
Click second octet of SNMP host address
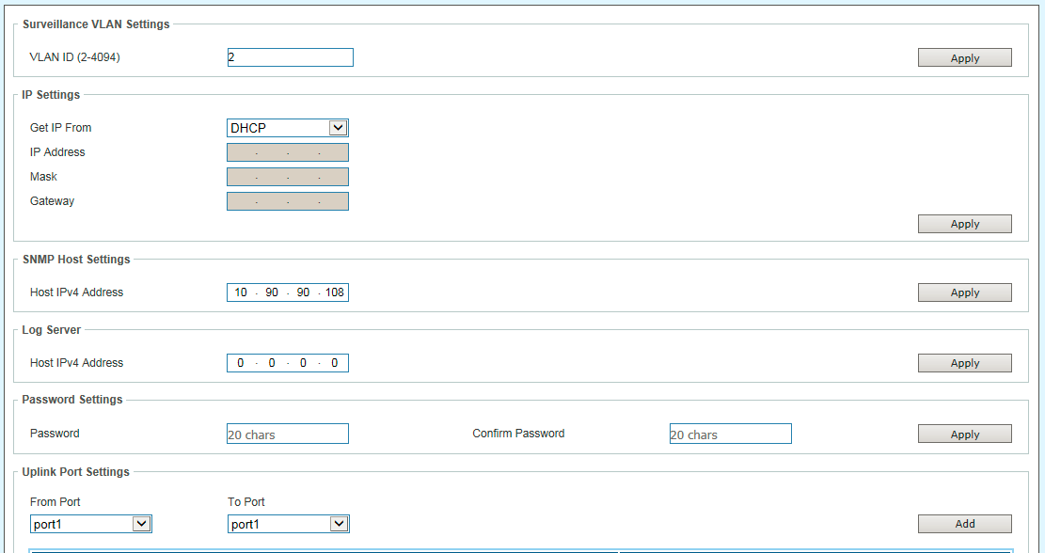(x=272, y=292)
